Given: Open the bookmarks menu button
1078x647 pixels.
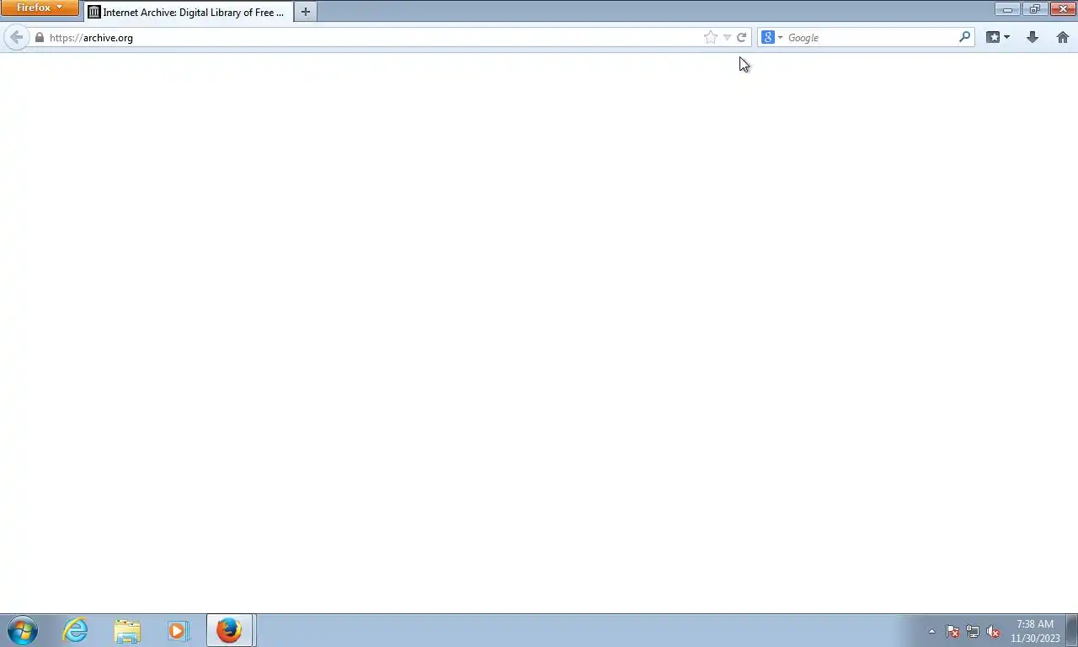Looking at the screenshot, I should [x=993, y=37].
